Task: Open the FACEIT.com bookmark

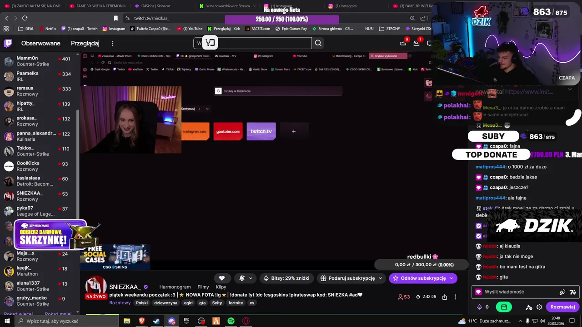Action: pos(257,29)
